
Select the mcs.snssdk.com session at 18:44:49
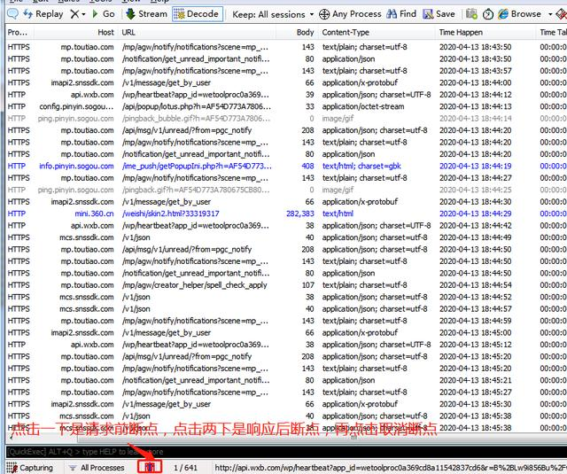click(285, 237)
